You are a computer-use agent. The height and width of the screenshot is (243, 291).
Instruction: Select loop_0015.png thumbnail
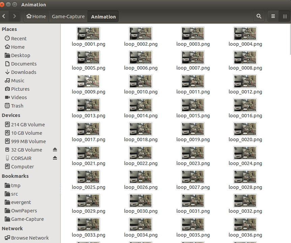tap(193, 105)
